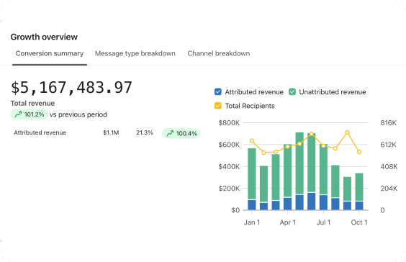
Task: Click the tallest green bar in the chart
Action: (x=299, y=163)
